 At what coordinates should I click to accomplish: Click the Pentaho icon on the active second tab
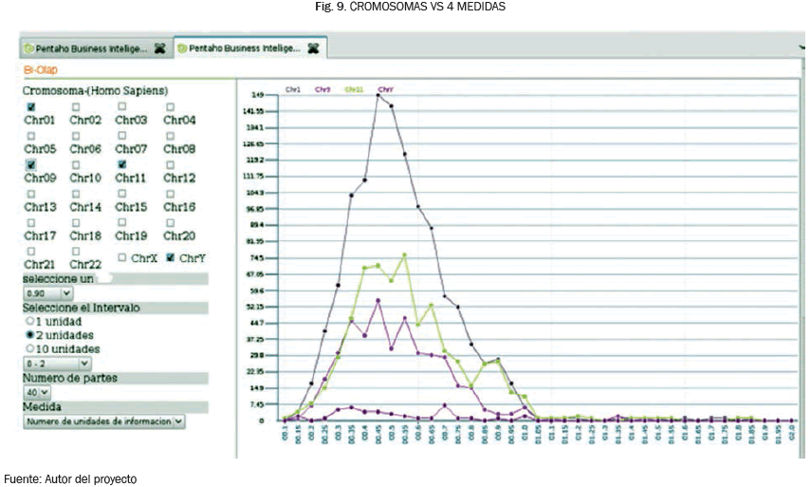coord(182,47)
